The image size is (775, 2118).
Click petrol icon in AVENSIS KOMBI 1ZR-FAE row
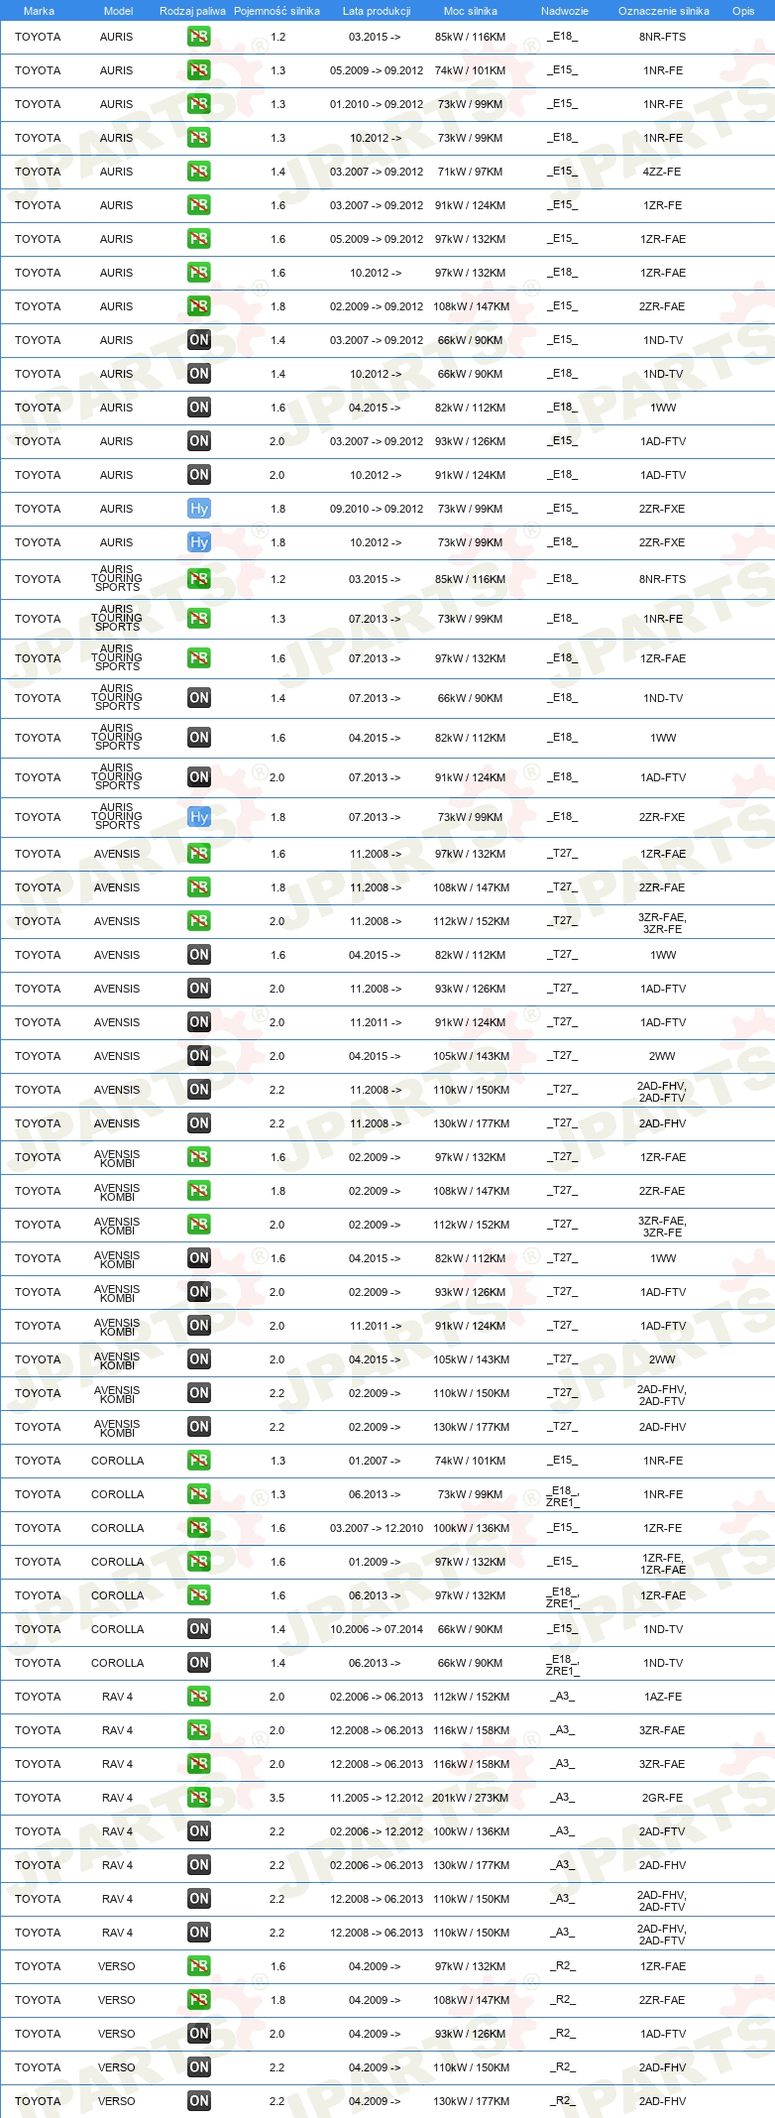click(198, 1157)
